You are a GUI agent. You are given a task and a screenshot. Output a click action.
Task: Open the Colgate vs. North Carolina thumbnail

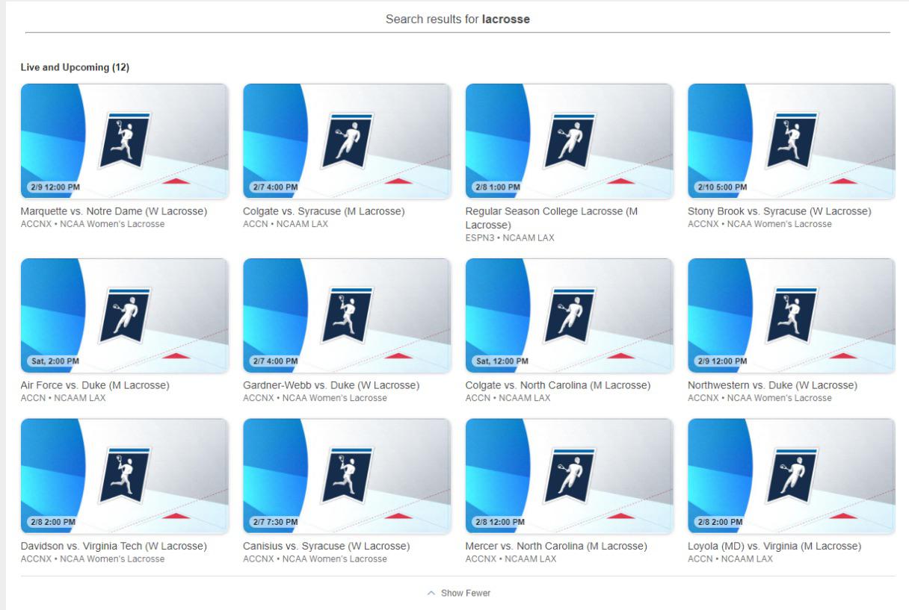point(569,316)
